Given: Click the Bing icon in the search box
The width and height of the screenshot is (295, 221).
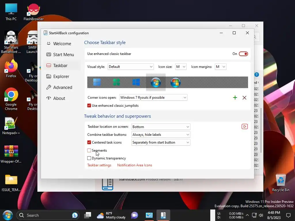Looking at the screenshot, I should click(x=75, y=215).
